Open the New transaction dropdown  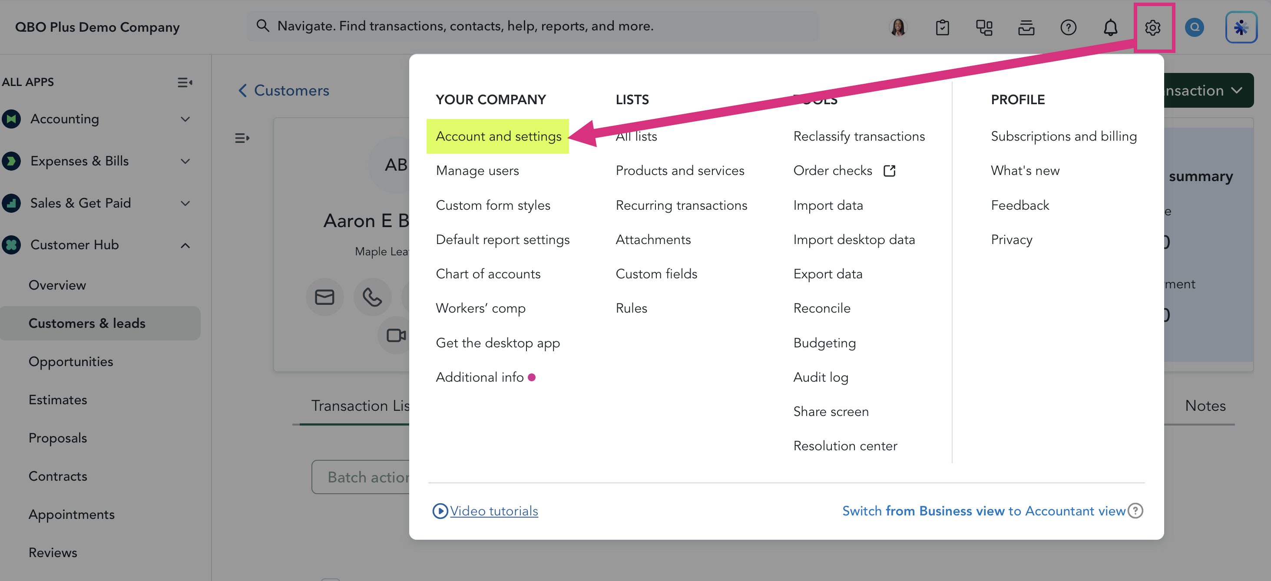coord(1209,90)
